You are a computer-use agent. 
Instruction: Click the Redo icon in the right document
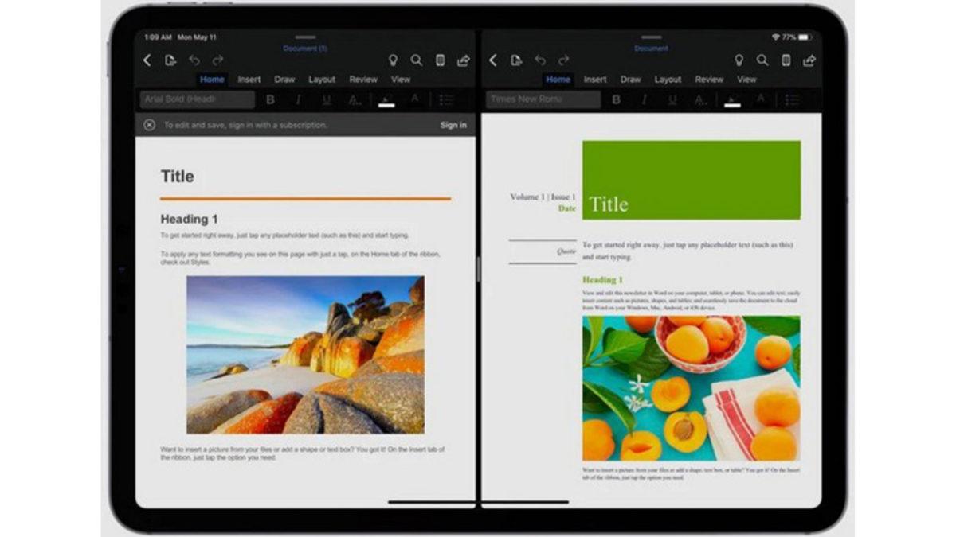pyautogui.click(x=563, y=60)
